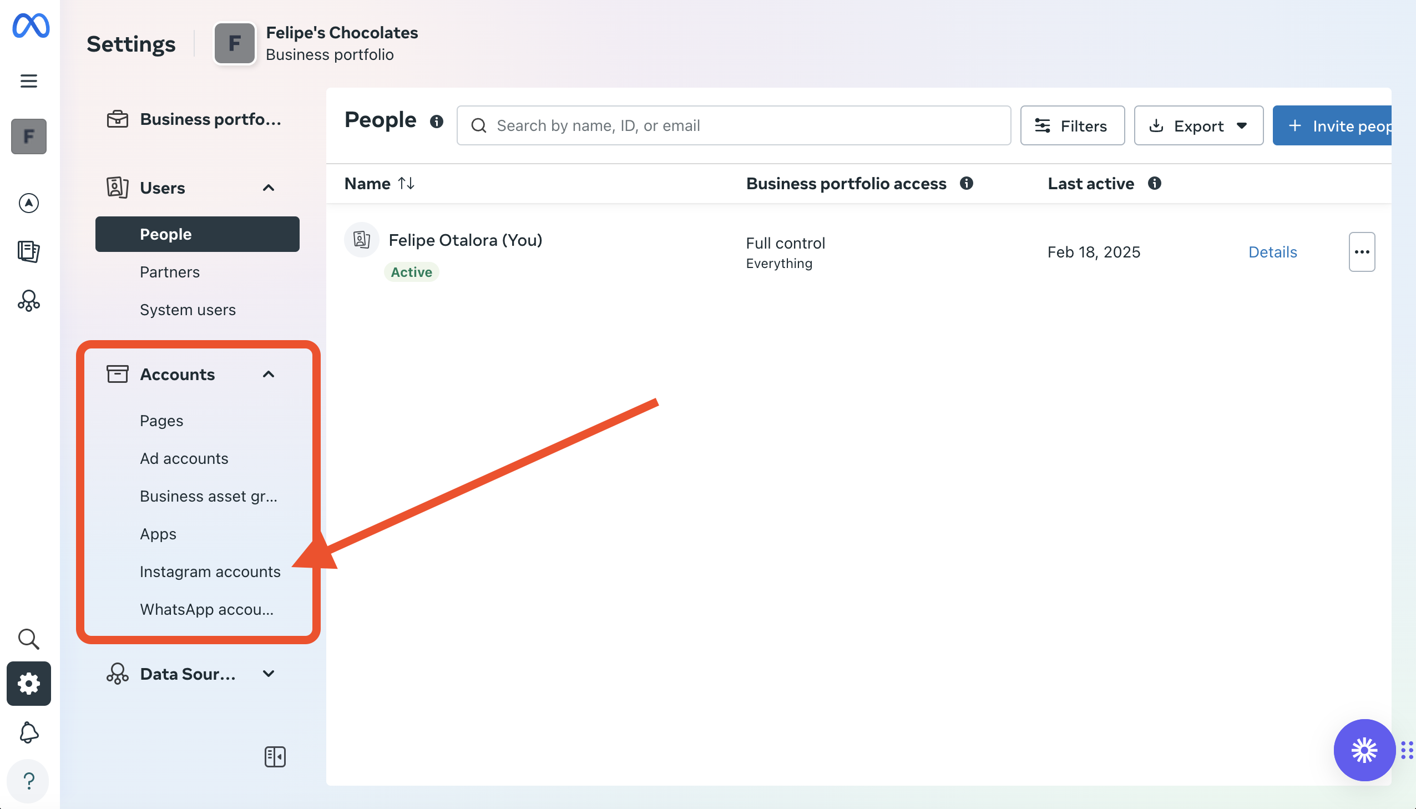Click the Feb 18, 2025 last active date
Viewport: 1416px width, 809px height.
(1093, 252)
